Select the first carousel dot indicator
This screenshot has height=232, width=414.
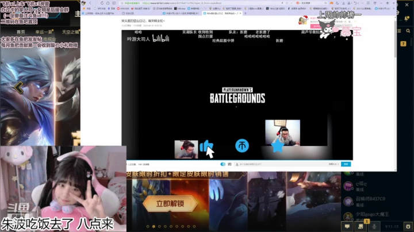(x=148, y=226)
